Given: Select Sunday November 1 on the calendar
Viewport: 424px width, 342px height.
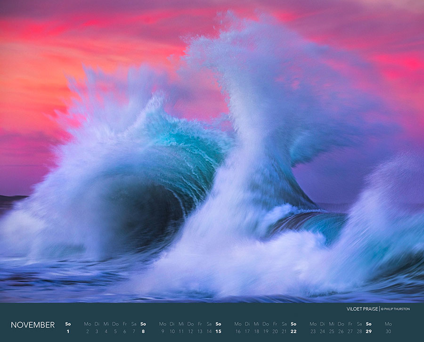Looking at the screenshot, I should coord(68,332).
